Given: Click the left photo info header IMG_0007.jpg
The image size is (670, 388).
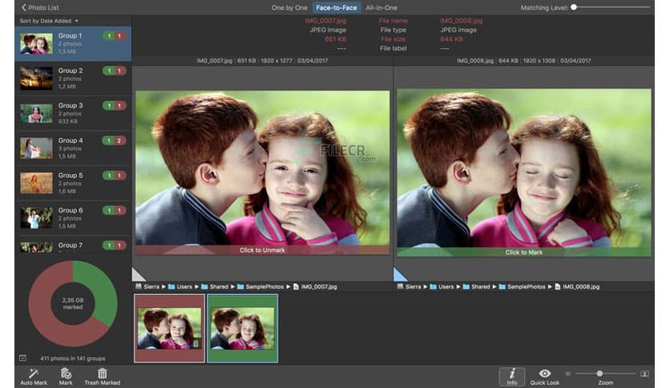Looking at the screenshot, I should click(x=262, y=61).
